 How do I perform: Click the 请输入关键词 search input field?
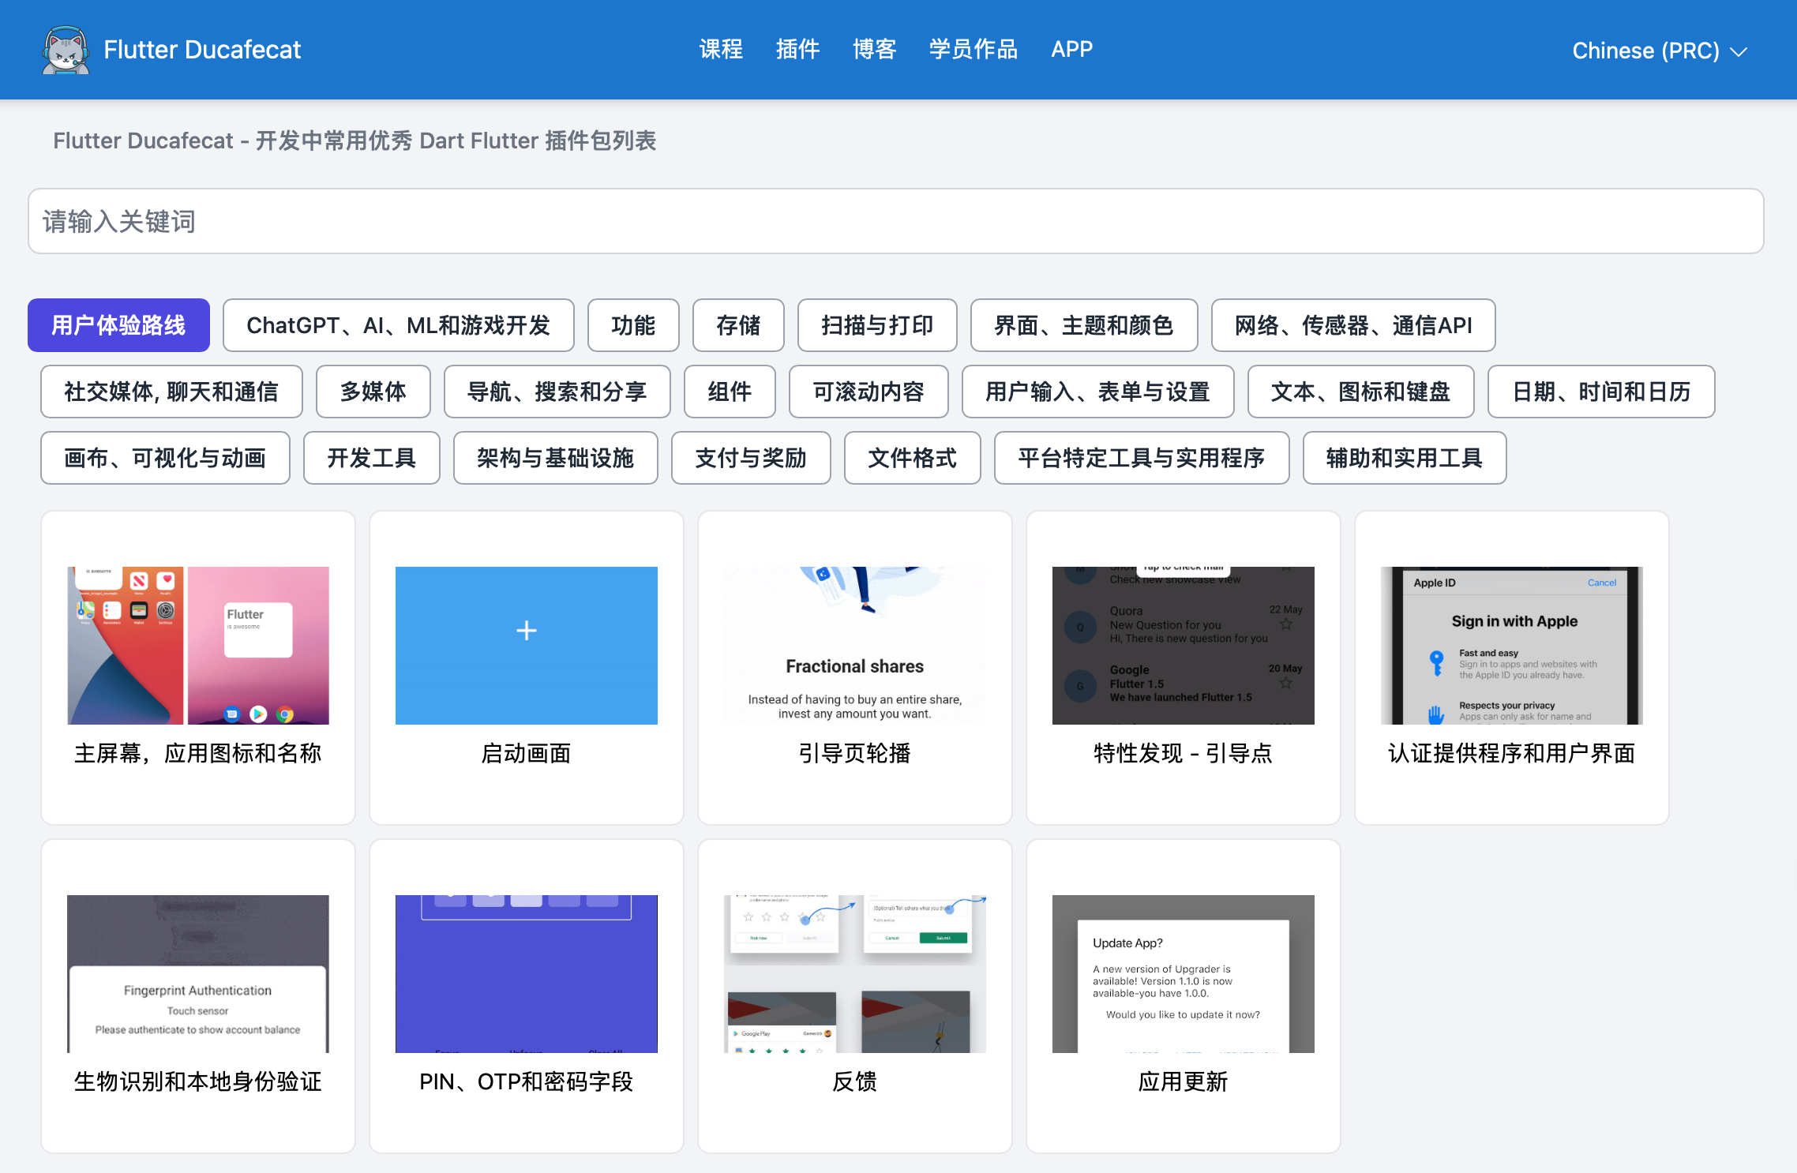tap(898, 220)
